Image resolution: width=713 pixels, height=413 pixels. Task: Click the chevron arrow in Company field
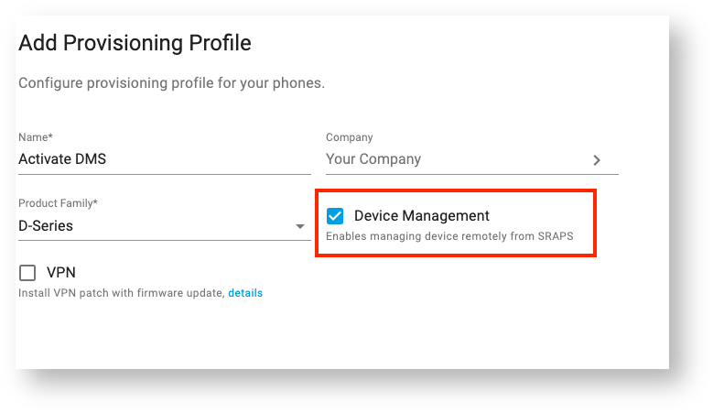click(x=597, y=159)
